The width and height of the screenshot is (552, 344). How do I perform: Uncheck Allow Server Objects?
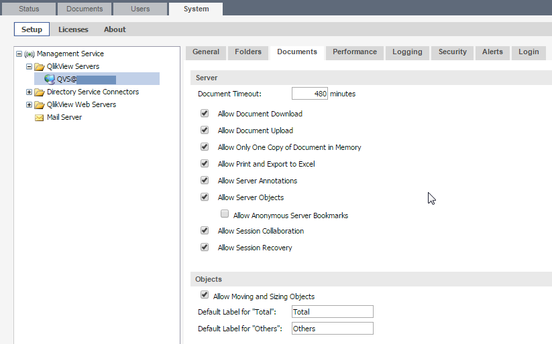tap(205, 197)
